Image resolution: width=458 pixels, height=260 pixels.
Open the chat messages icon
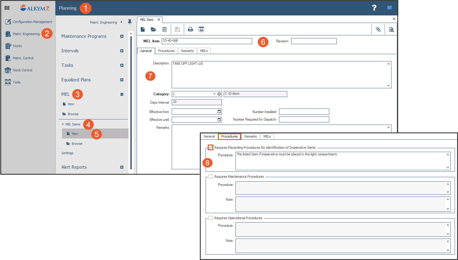click(389, 8)
